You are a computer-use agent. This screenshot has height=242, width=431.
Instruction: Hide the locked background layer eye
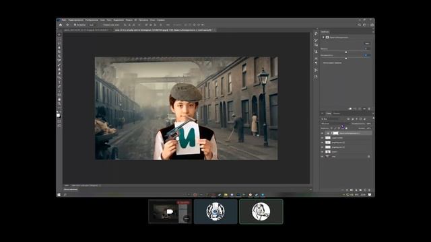point(322,157)
